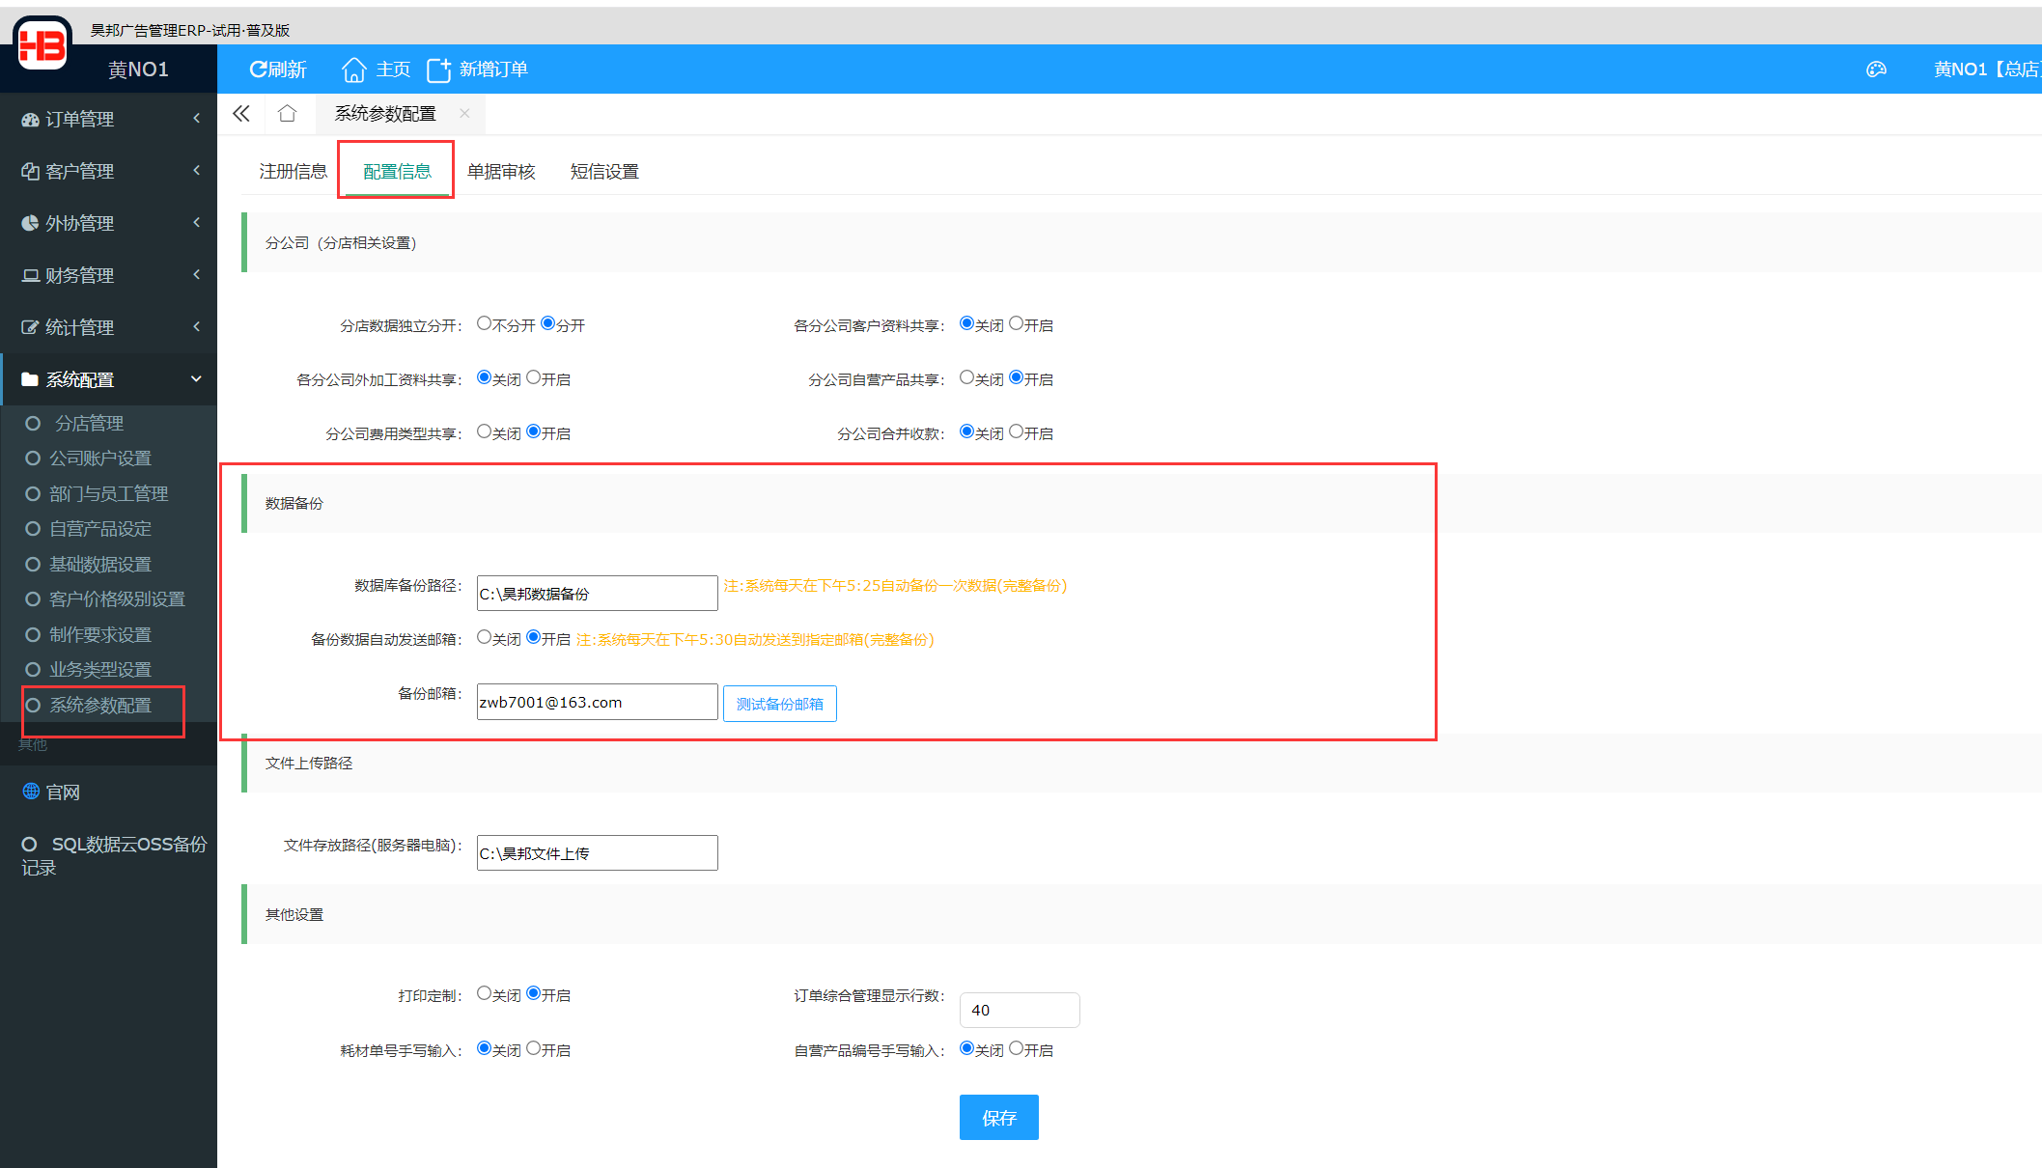2042x1168 pixels.
Task: Collapse the sidebar with the double-arrow icon
Action: click(x=241, y=114)
